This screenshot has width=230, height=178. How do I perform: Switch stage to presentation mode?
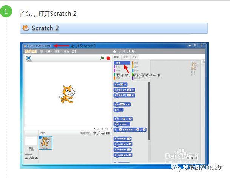click(x=28, y=58)
